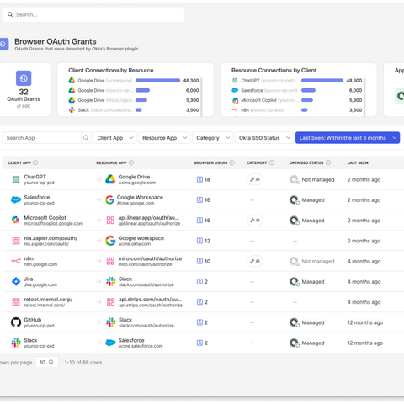Click the Google Drive icon in ChatGPT row
Viewport: 404px width, 404px height.
[110, 179]
